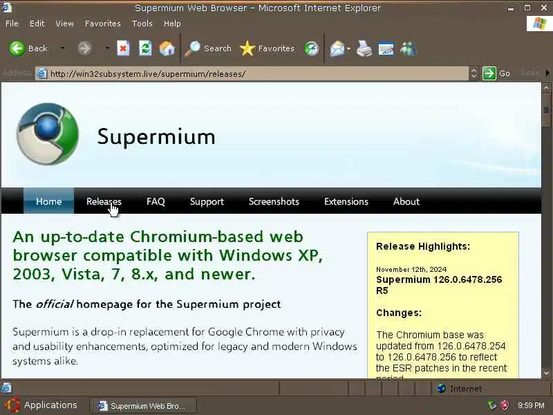Click Release Highlights heading
Screen dimensions: 553x415
(423, 246)
